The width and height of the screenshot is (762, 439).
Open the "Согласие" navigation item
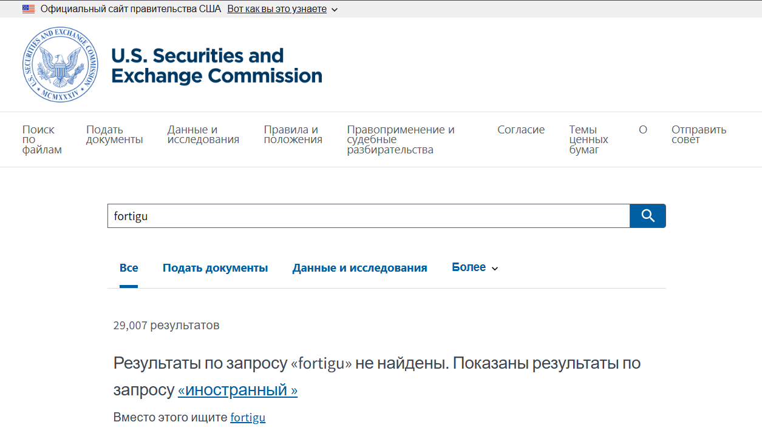tap(521, 130)
